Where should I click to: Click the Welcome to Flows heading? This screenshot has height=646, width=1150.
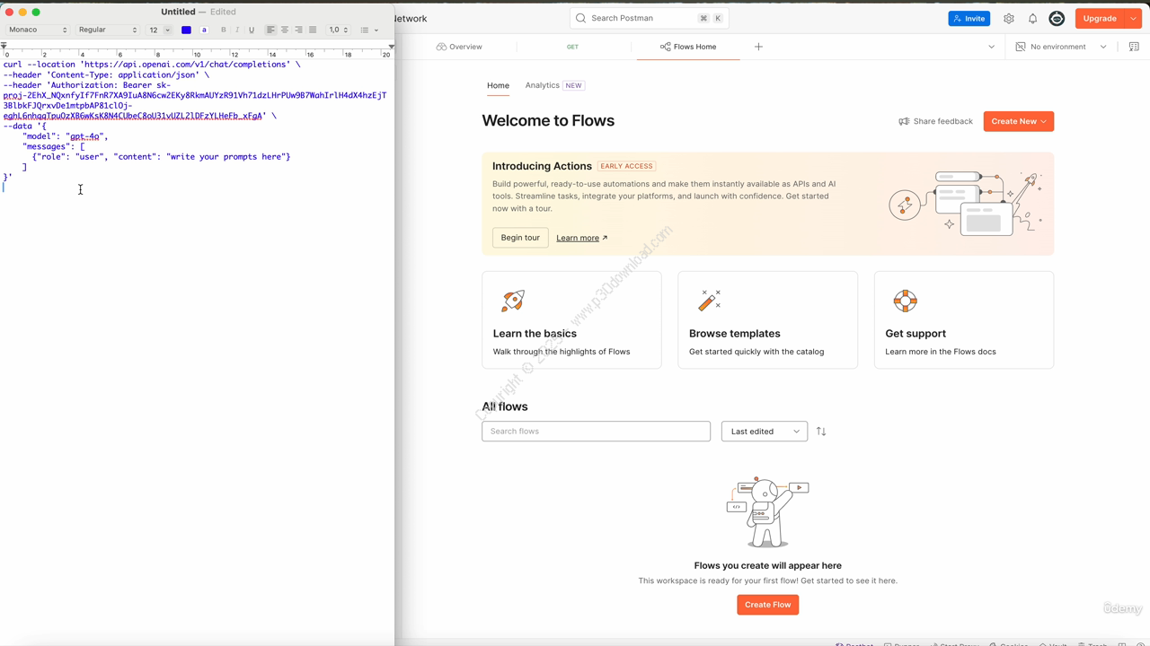coord(548,120)
